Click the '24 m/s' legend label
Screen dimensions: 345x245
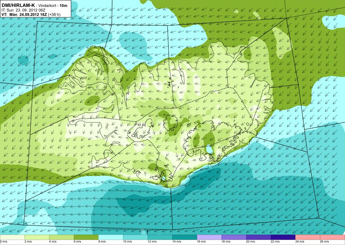coord(300,242)
